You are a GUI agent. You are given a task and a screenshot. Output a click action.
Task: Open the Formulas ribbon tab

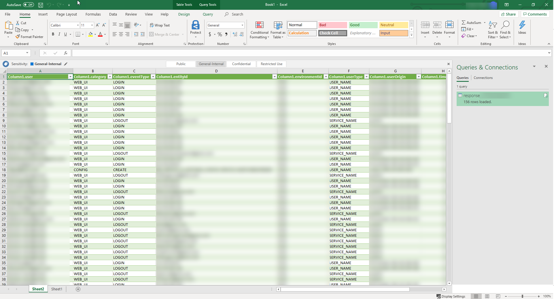pyautogui.click(x=93, y=14)
